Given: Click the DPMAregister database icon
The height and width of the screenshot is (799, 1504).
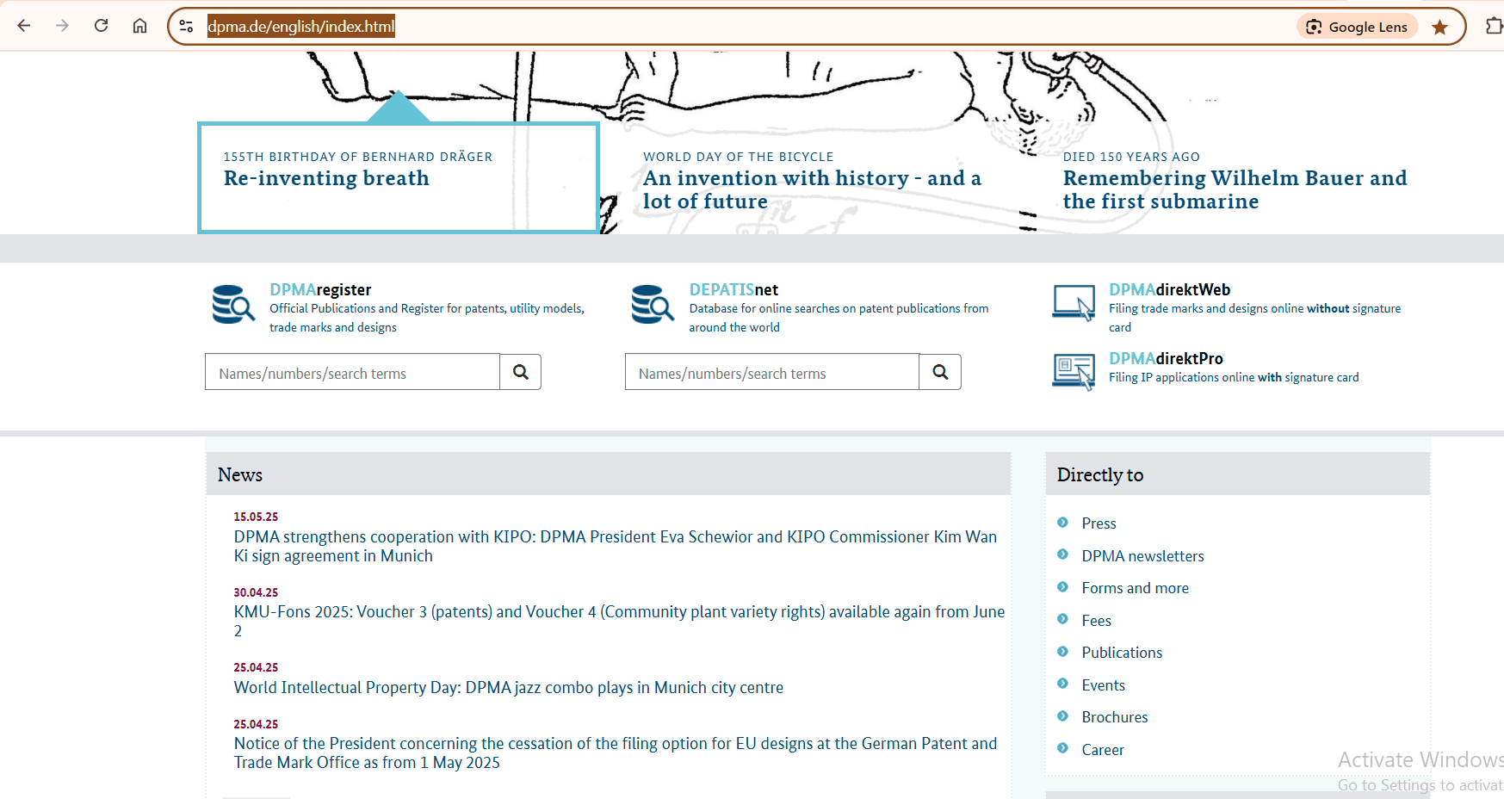Looking at the screenshot, I should pyautogui.click(x=233, y=305).
